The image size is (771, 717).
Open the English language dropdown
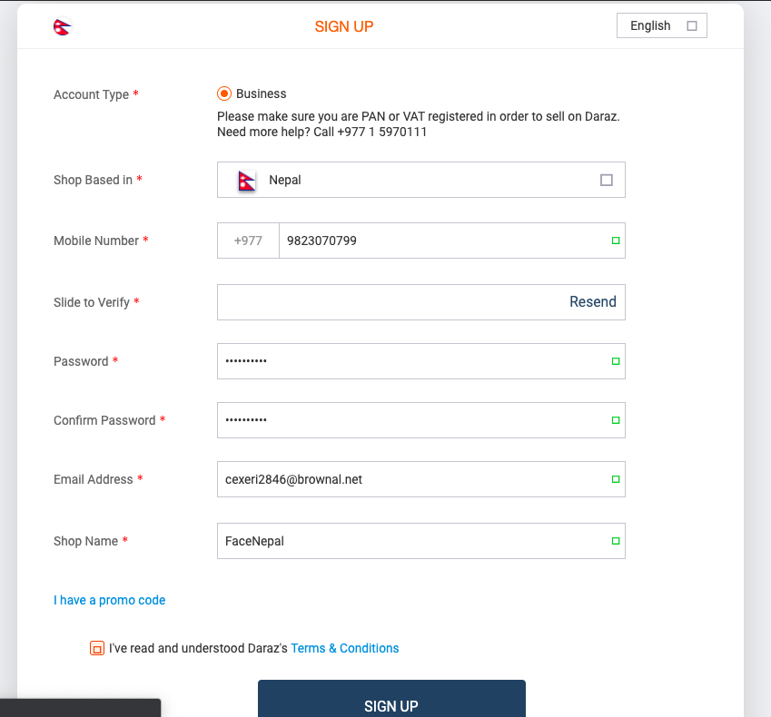tap(661, 25)
